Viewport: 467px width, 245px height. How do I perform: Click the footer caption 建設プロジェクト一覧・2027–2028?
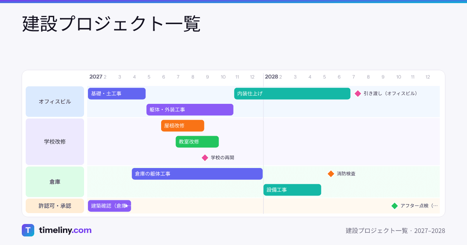click(395, 231)
